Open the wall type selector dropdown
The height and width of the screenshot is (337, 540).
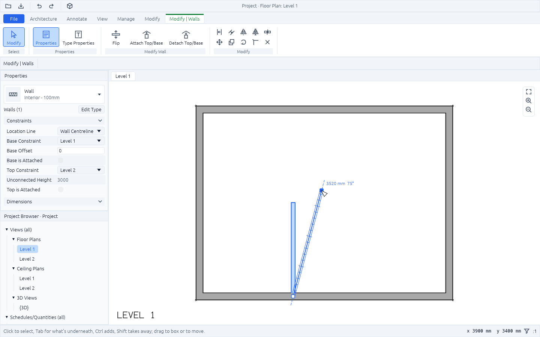[54, 94]
